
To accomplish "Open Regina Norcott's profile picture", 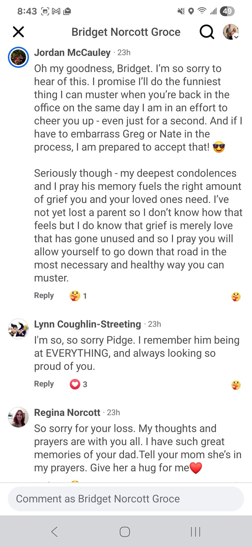I will [18, 417].
